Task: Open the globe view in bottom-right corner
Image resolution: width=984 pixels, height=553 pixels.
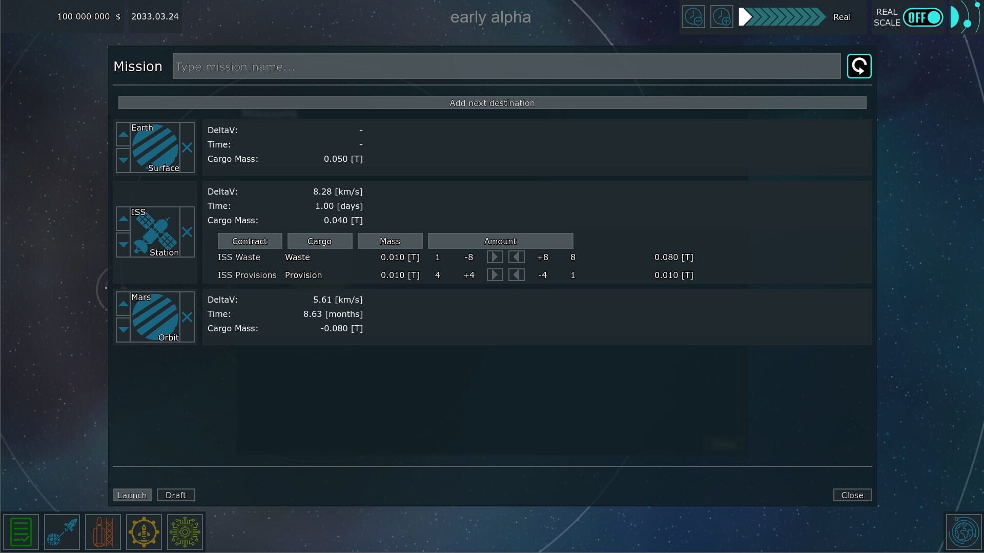Action: coord(965,532)
